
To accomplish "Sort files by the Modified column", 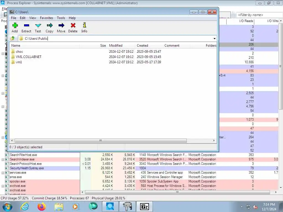I will (121, 46).
